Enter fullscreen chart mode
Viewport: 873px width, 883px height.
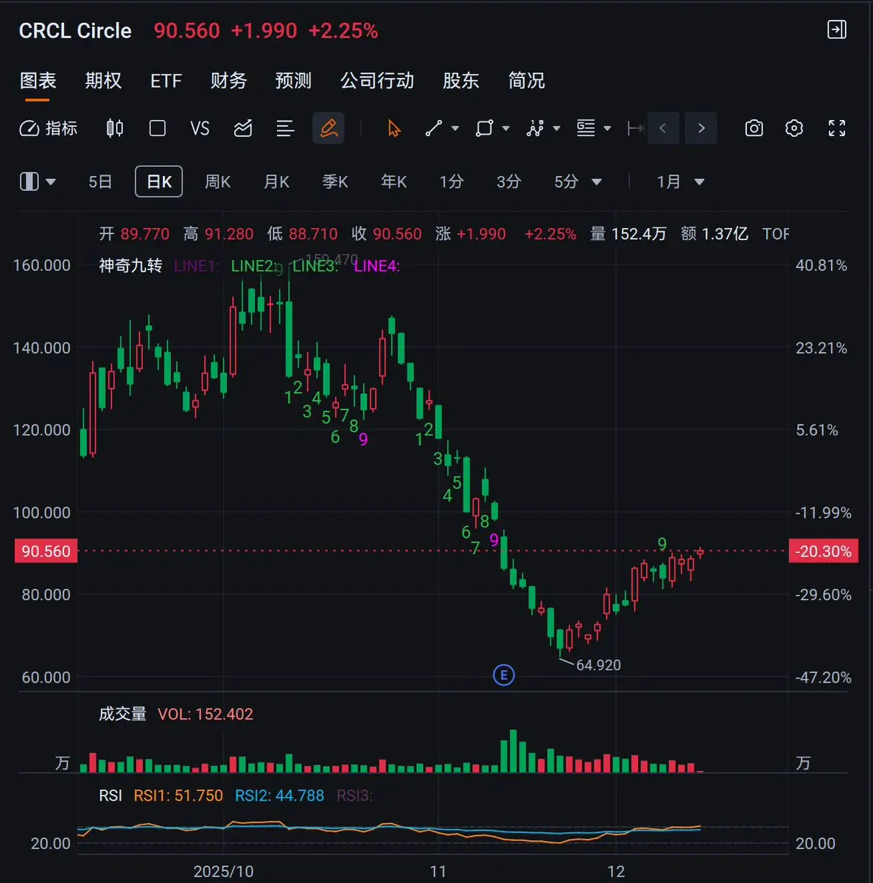pos(836,128)
